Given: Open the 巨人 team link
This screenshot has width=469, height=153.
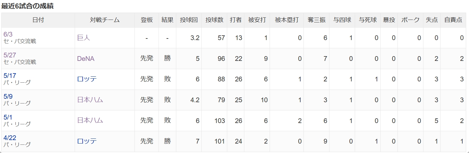Looking at the screenshot, I should coord(84,38).
